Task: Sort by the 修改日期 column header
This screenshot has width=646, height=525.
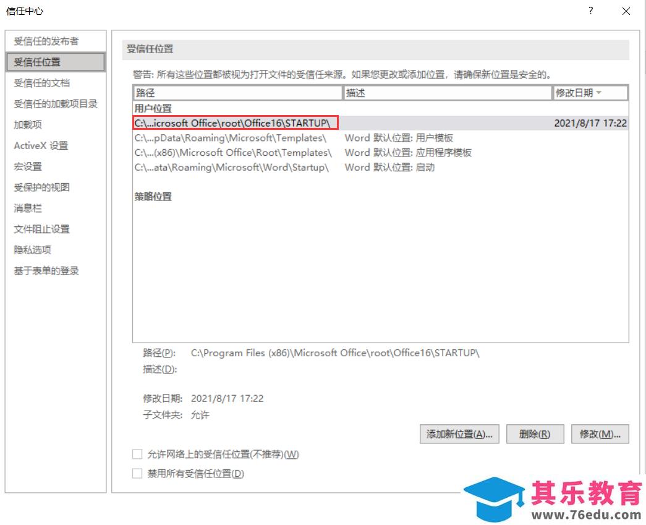Action: [x=590, y=93]
